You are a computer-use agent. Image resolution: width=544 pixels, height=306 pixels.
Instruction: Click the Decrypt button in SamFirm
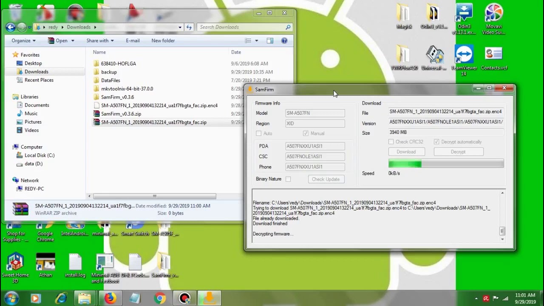tap(458, 152)
